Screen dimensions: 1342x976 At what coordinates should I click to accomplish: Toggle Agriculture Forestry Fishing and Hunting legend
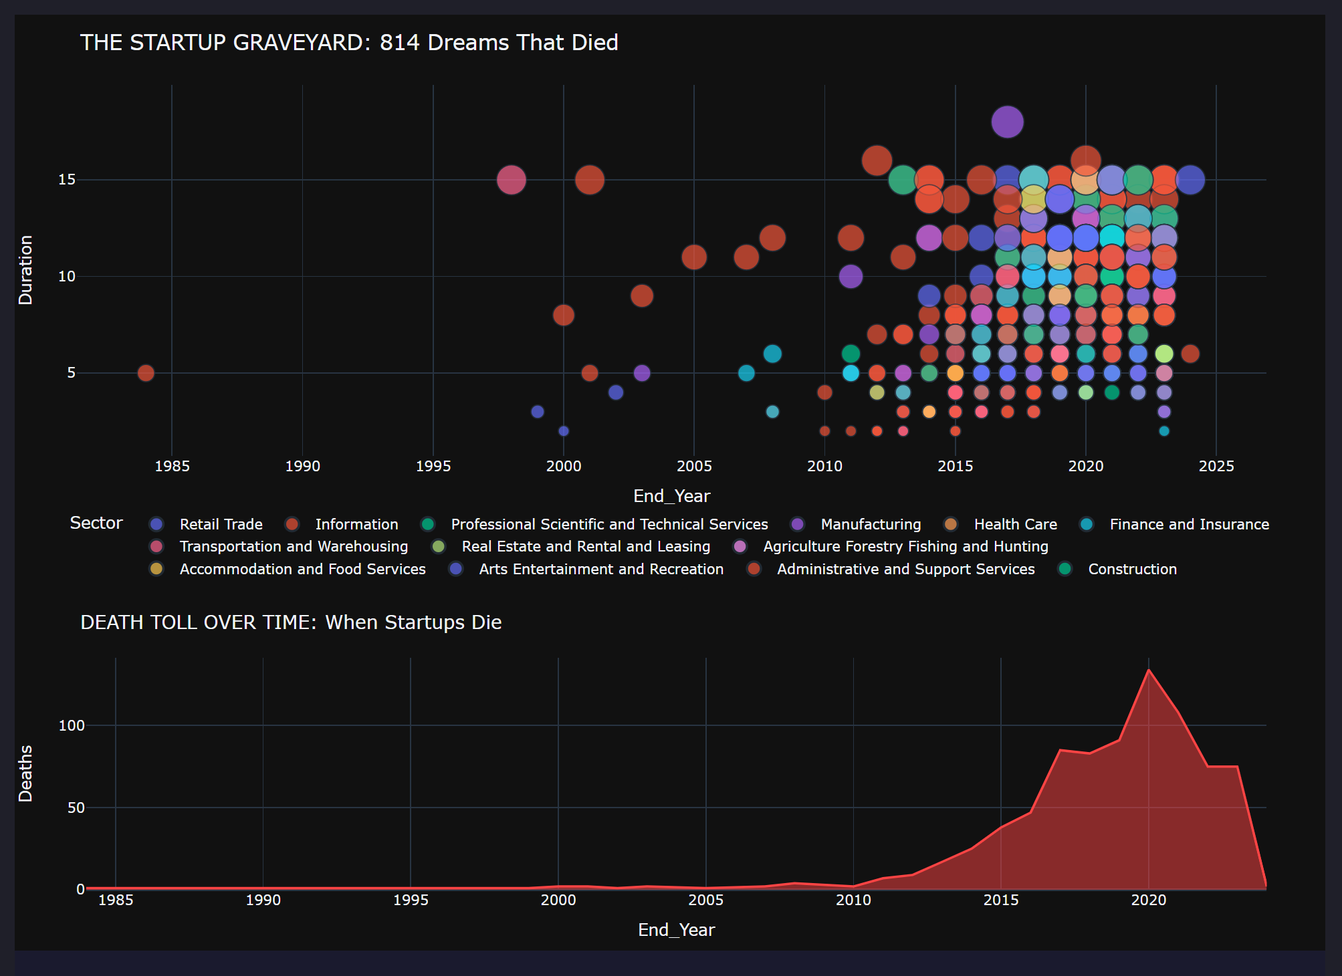click(905, 547)
